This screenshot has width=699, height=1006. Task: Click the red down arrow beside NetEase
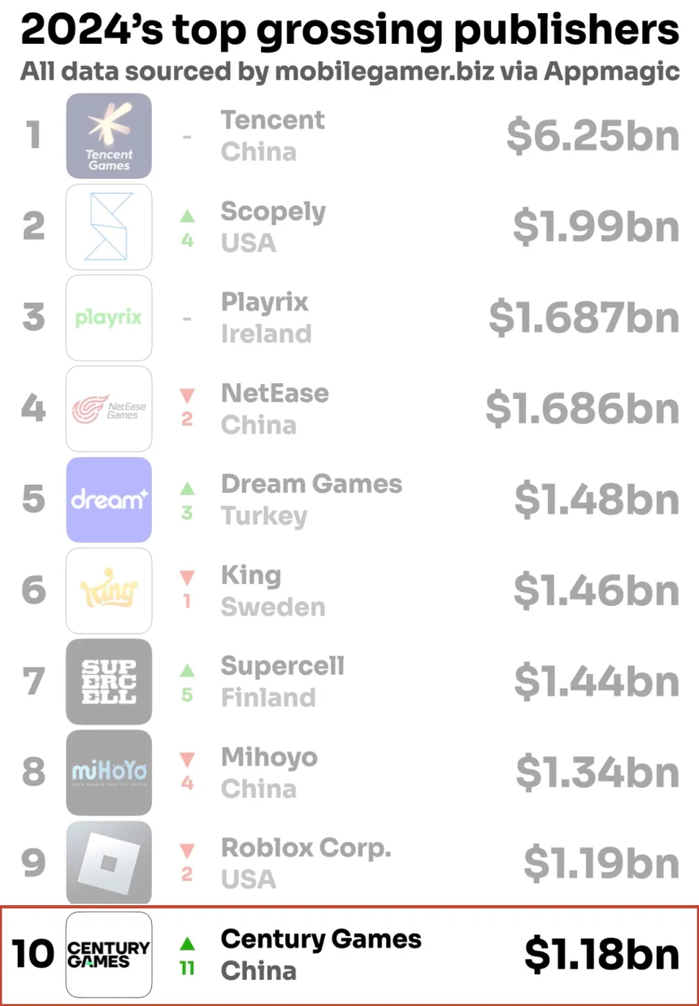pyautogui.click(x=188, y=397)
